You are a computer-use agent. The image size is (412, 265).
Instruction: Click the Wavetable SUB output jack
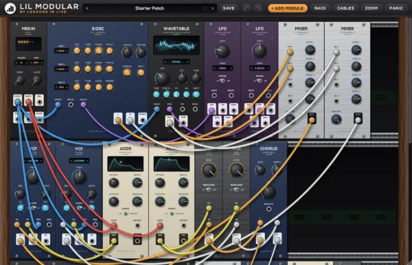click(183, 122)
